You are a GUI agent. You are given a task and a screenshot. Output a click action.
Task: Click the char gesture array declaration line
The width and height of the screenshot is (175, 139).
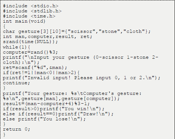(x=77, y=31)
